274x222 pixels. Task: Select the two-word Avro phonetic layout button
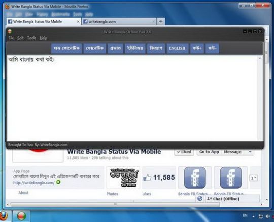(x=66, y=48)
